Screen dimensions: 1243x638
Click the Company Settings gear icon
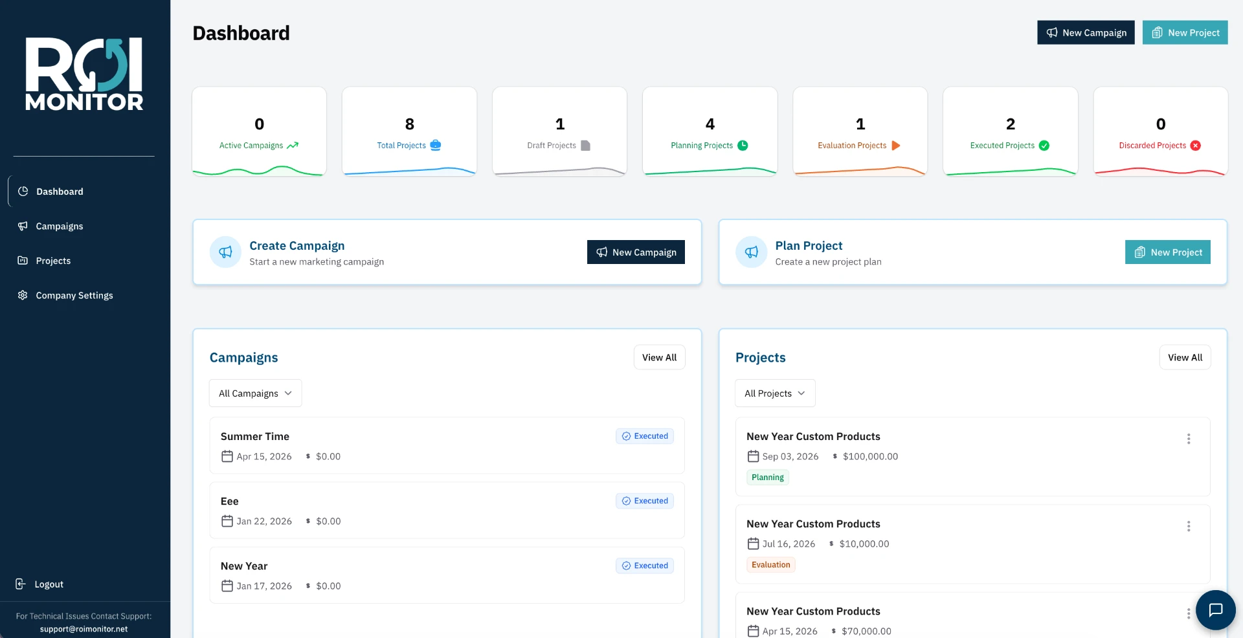coord(23,295)
